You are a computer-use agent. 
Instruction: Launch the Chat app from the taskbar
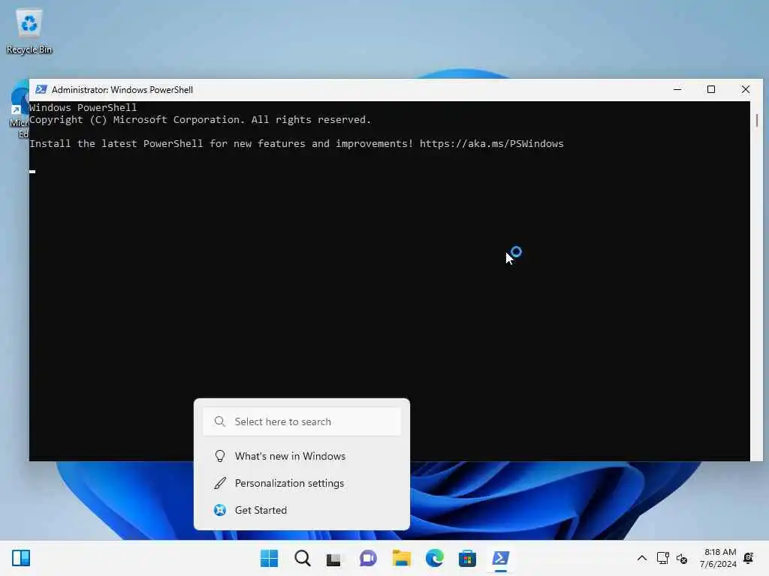pyautogui.click(x=368, y=558)
